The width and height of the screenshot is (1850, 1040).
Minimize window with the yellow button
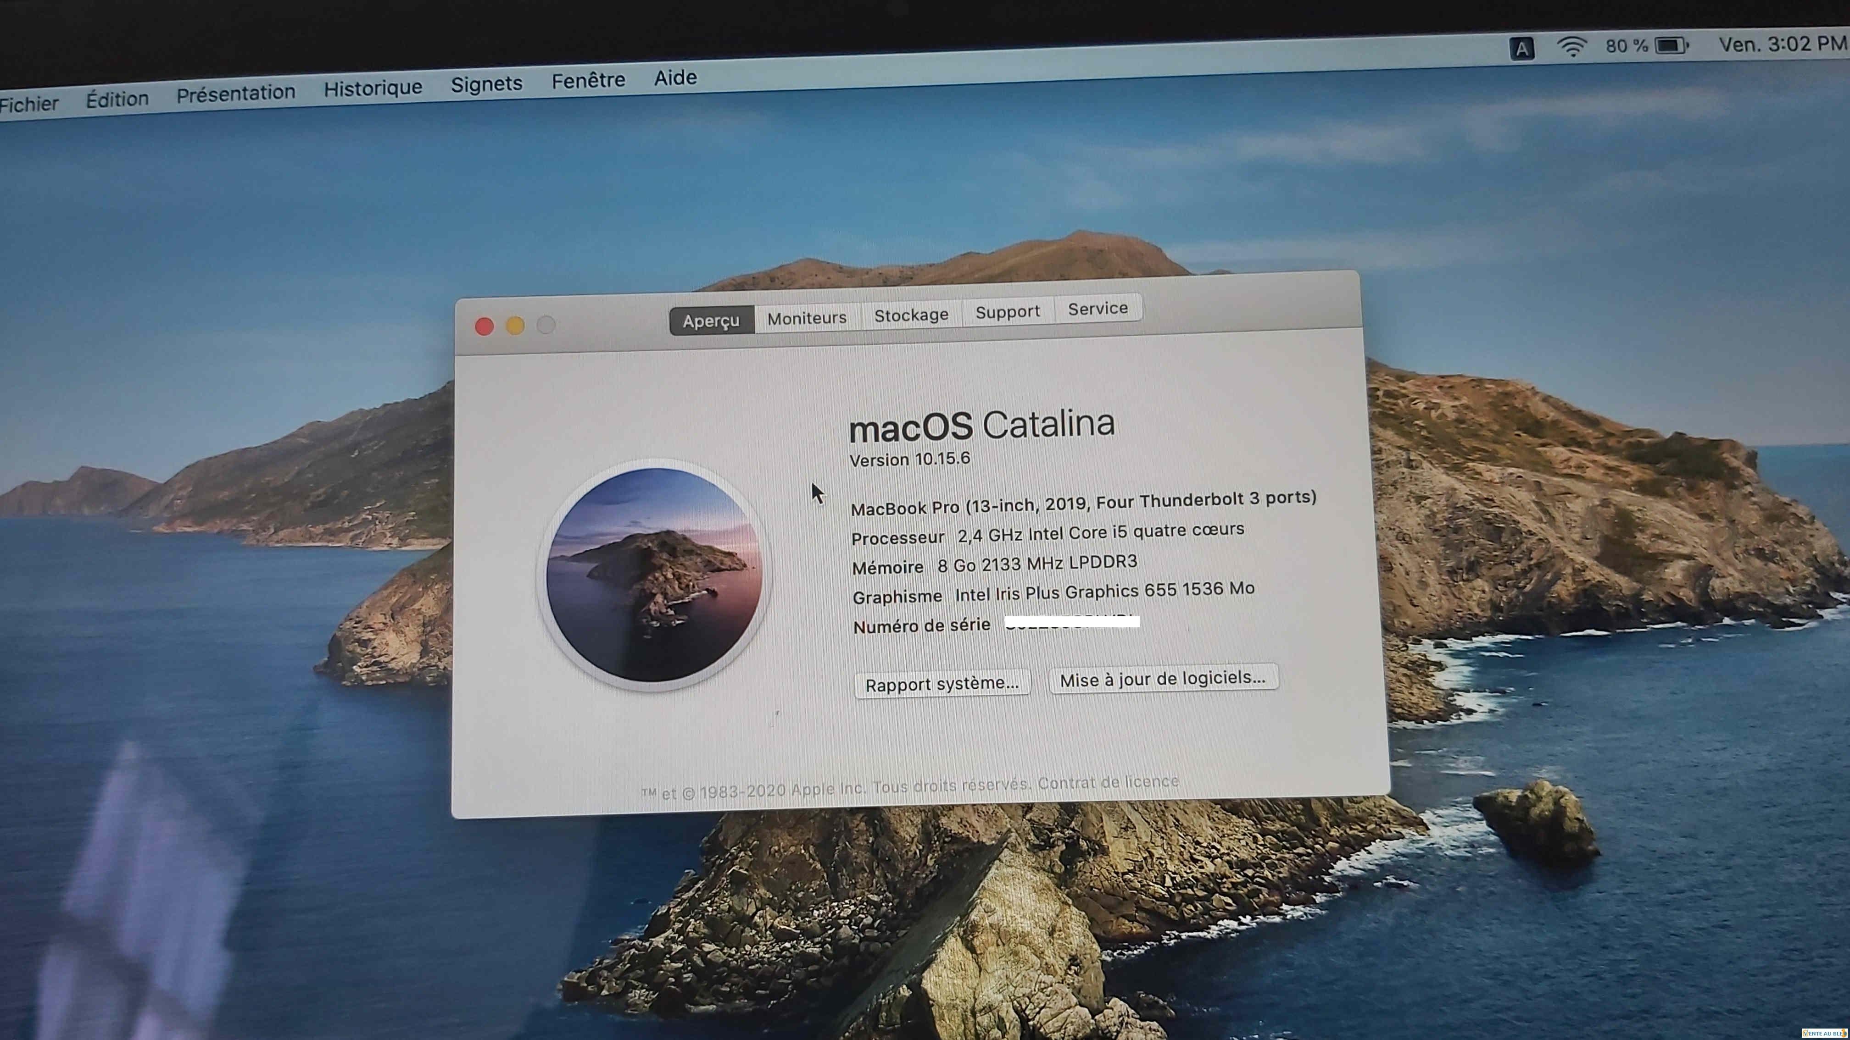(515, 326)
